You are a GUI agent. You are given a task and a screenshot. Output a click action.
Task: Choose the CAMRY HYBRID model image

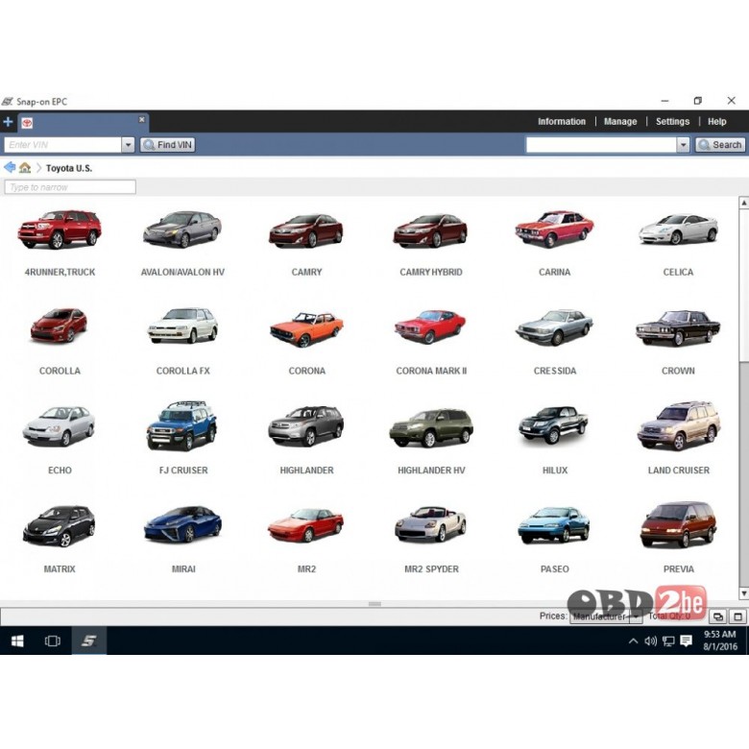pos(430,231)
